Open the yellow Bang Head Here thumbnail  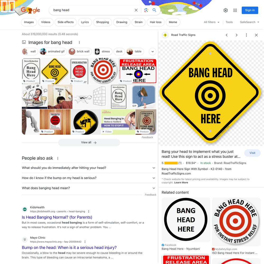click(x=55, y=71)
